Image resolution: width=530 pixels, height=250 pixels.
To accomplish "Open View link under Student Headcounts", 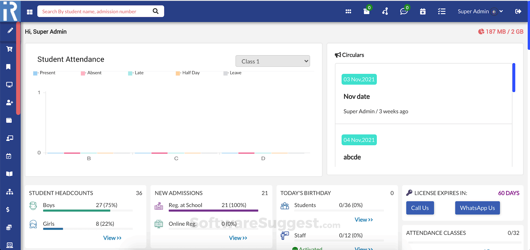I will click(112, 238).
